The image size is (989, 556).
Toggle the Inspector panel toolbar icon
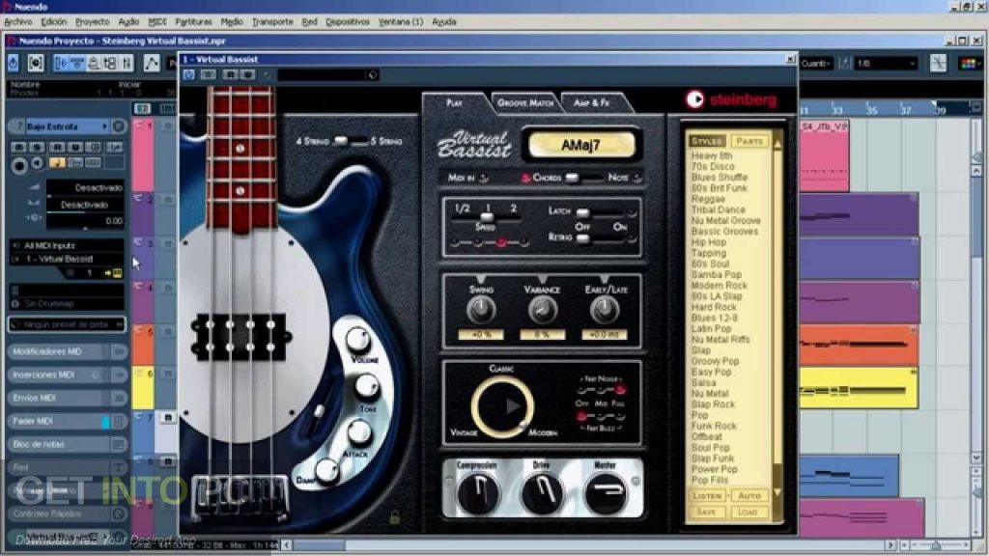pyautogui.click(x=61, y=63)
